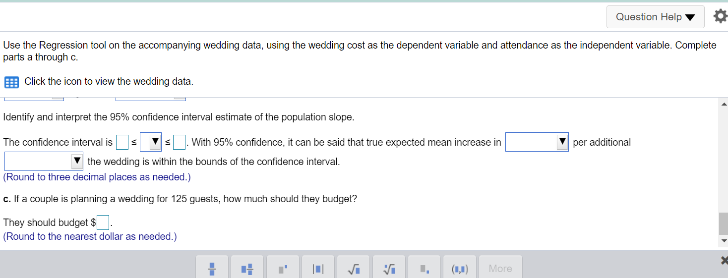
Task: Close the math palette toolbar
Action: [724, 261]
